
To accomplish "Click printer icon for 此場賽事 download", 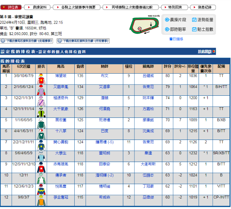I will (x=3, y=41).
